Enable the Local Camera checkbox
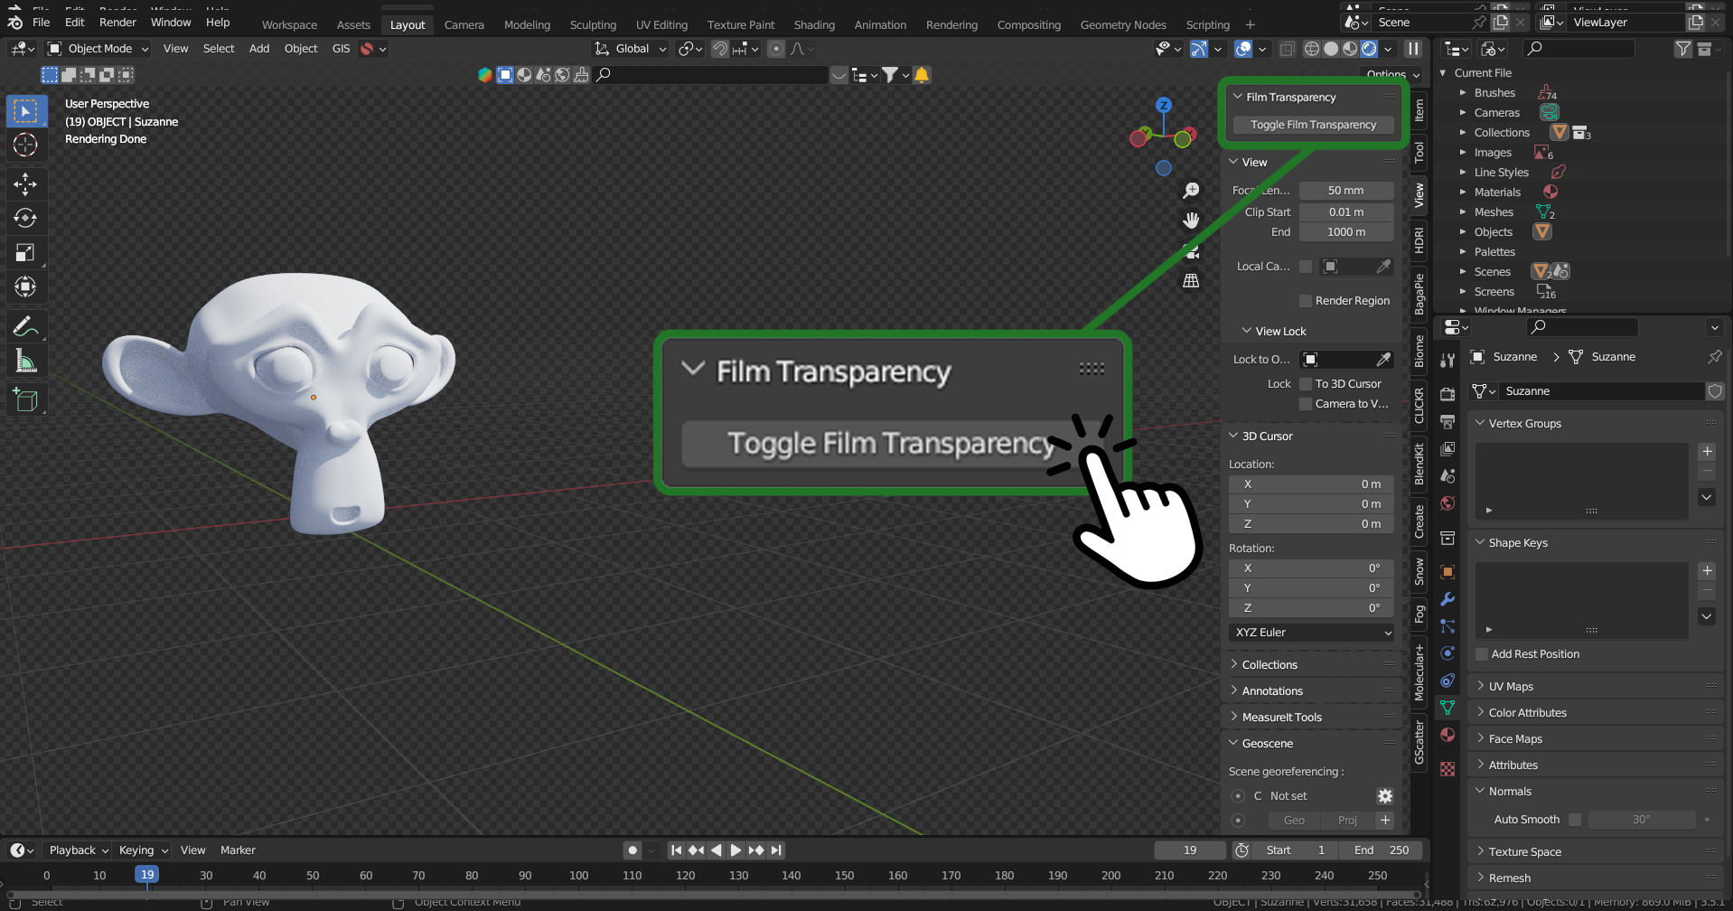Image resolution: width=1733 pixels, height=911 pixels. coord(1306,267)
